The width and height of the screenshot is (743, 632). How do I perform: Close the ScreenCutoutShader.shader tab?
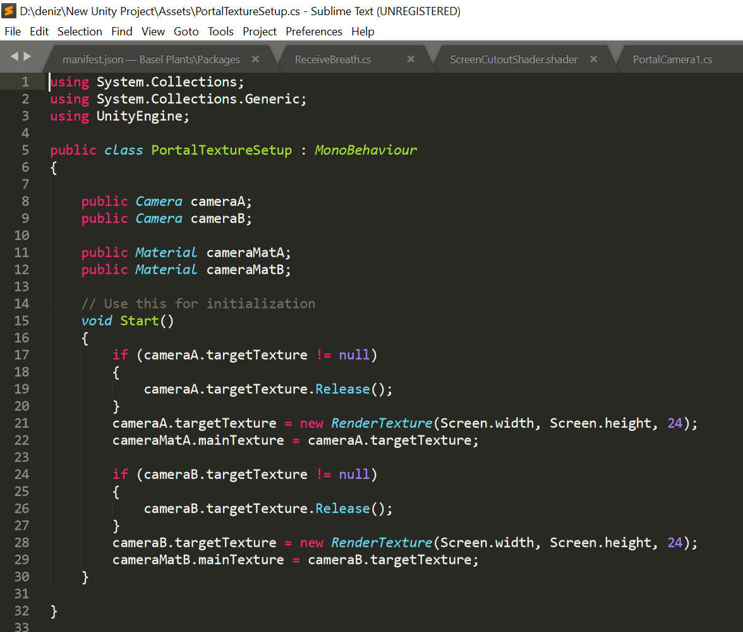coord(593,59)
